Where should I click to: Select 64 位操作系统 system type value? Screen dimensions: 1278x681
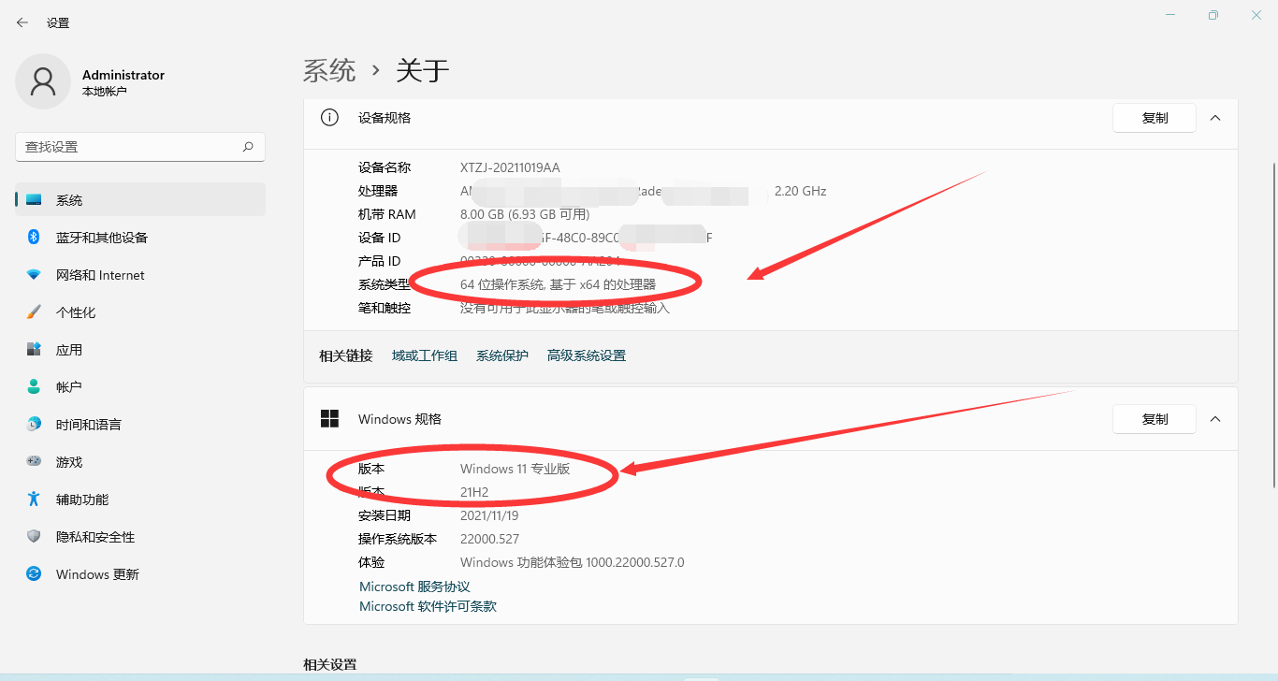click(x=558, y=284)
